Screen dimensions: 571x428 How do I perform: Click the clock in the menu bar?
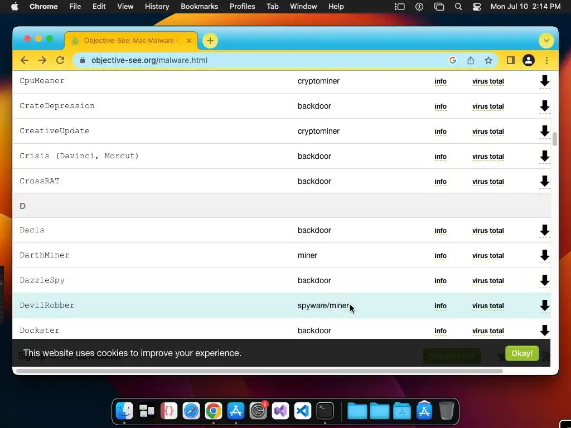point(525,7)
